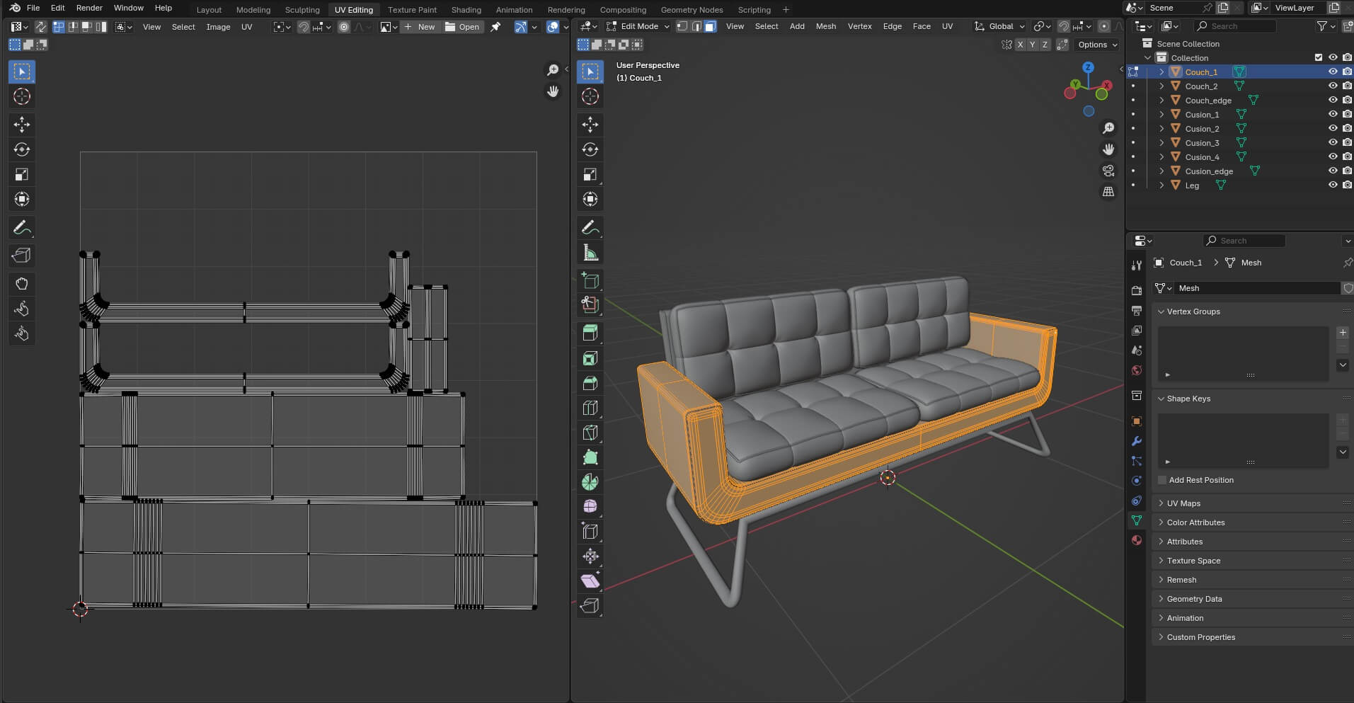
Task: Expand the Cusion_edge outliner item
Action: [x=1161, y=171]
